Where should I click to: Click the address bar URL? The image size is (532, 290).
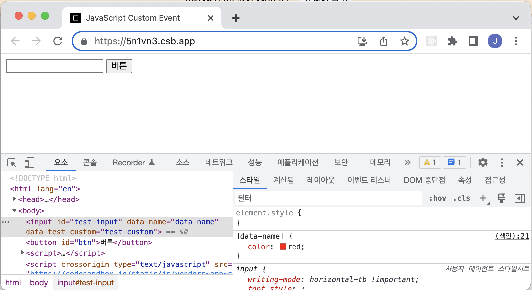(x=145, y=41)
